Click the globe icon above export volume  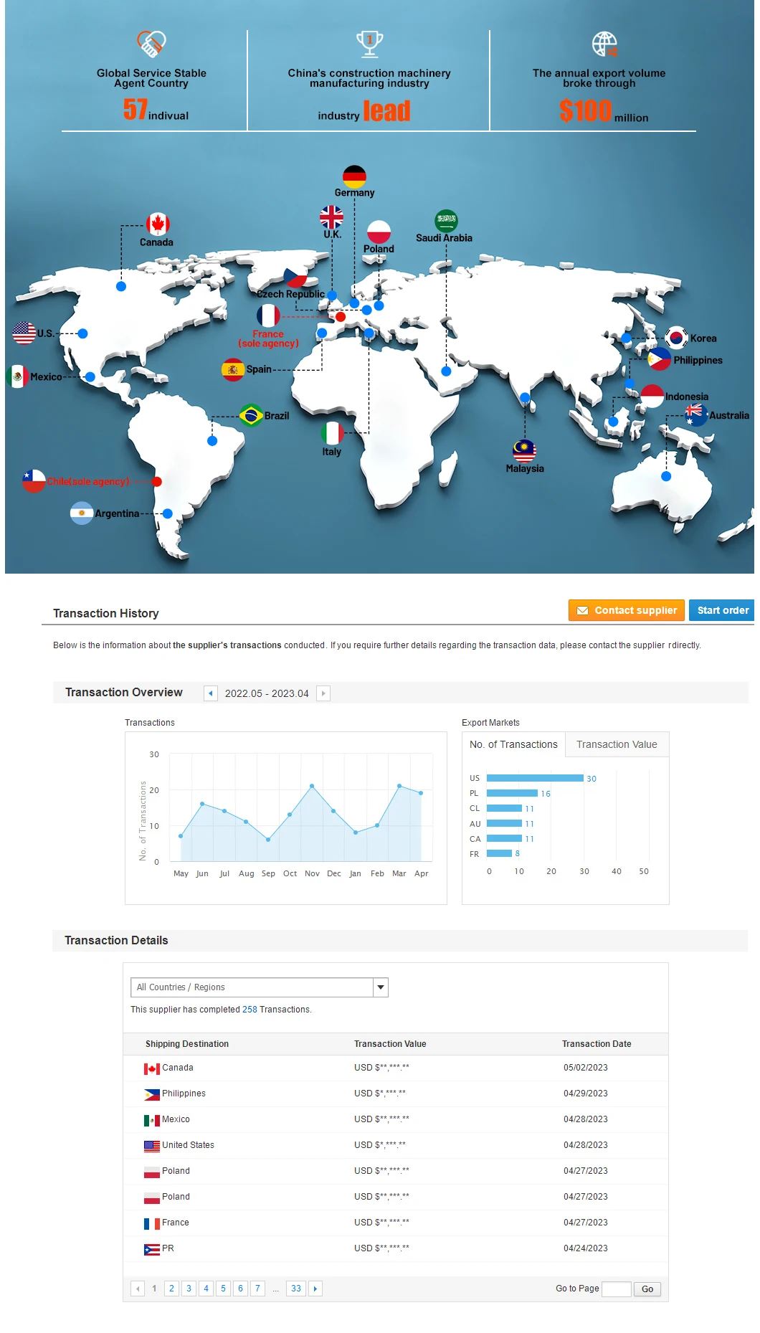point(604,44)
